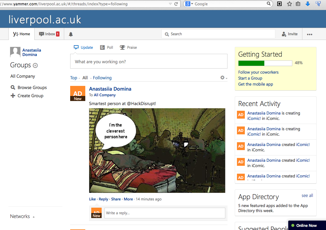Select the Praise post type

pos(128,48)
